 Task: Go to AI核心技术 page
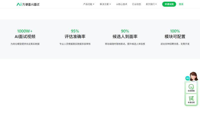pyautogui.click(x=121, y=4)
